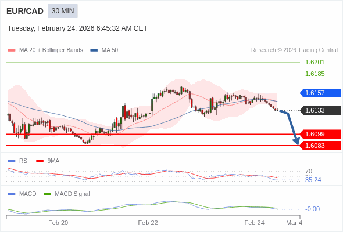Click the Feb 24 date on the time axis

point(255,223)
